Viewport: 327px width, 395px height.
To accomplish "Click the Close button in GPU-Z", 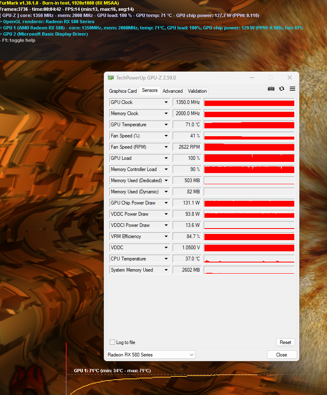I will (281, 355).
